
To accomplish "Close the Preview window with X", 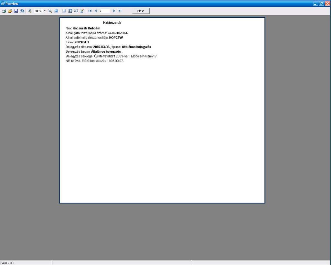I will (x=327, y=4).
